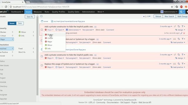Viewport: 188px width, 105px height.
Task: Open Quality Gates tab
Action: [74, 12]
